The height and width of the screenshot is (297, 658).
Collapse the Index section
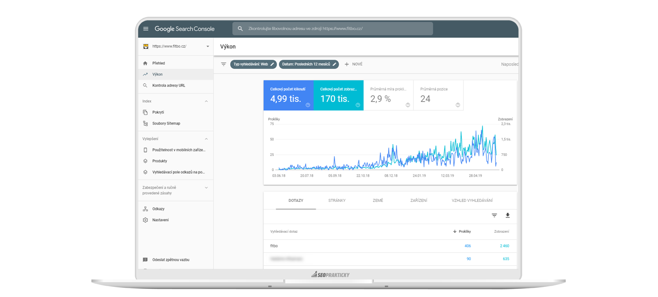coord(207,101)
